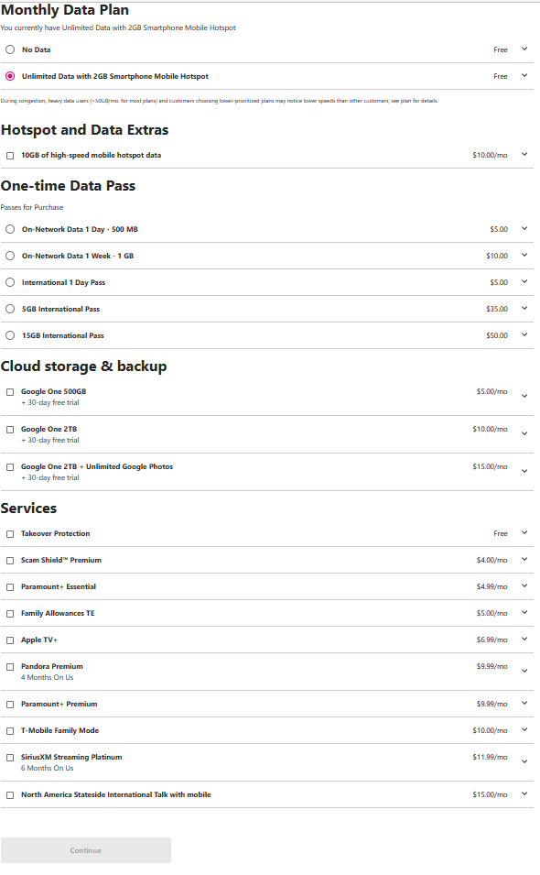Check the Google One 500GB checkbox
The image size is (540, 875).
(x=10, y=392)
